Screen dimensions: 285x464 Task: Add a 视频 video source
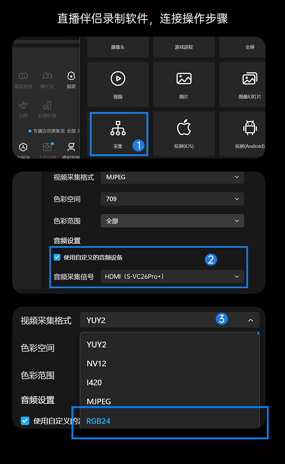point(118,84)
